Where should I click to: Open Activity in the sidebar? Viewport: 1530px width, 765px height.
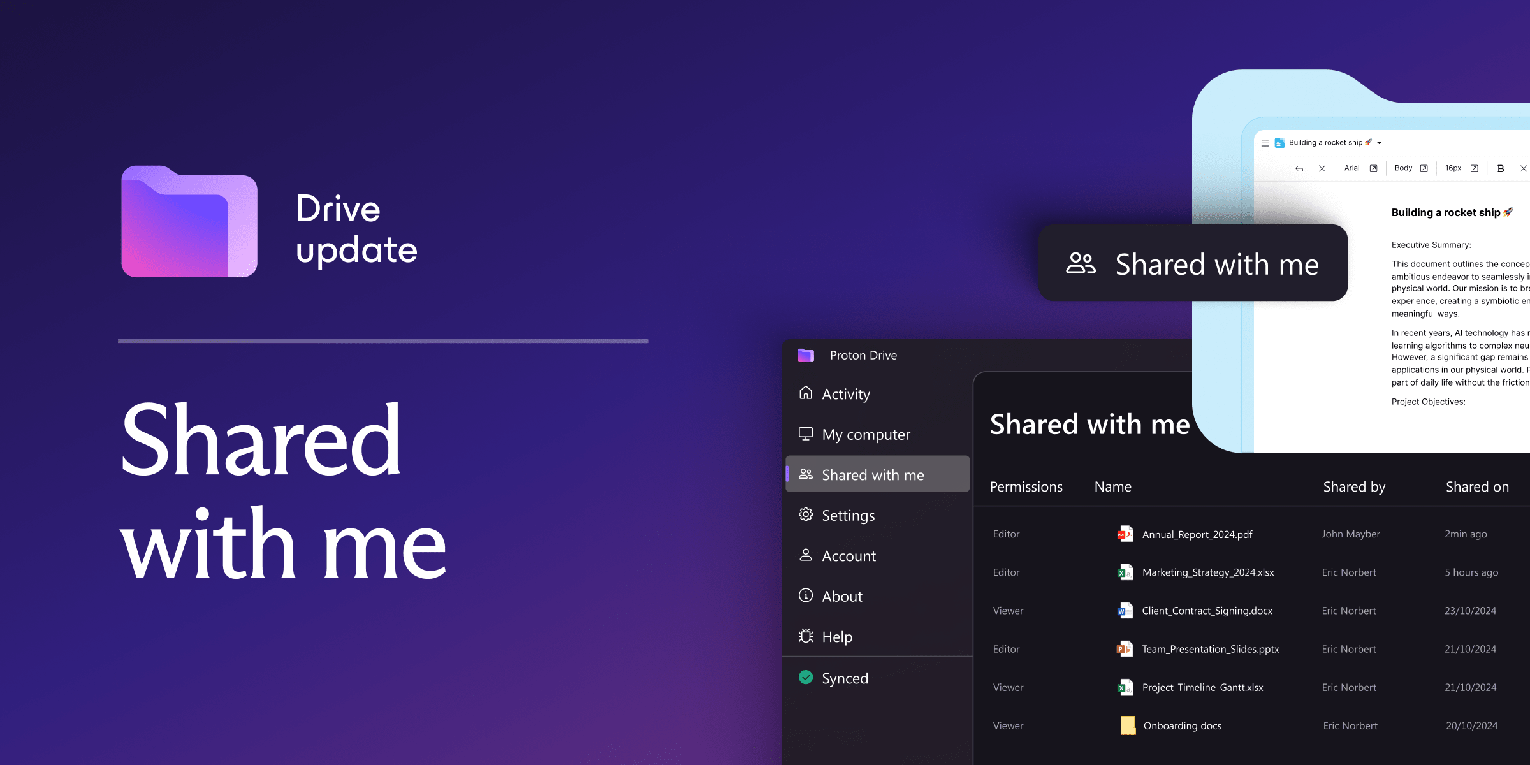pyautogui.click(x=845, y=394)
